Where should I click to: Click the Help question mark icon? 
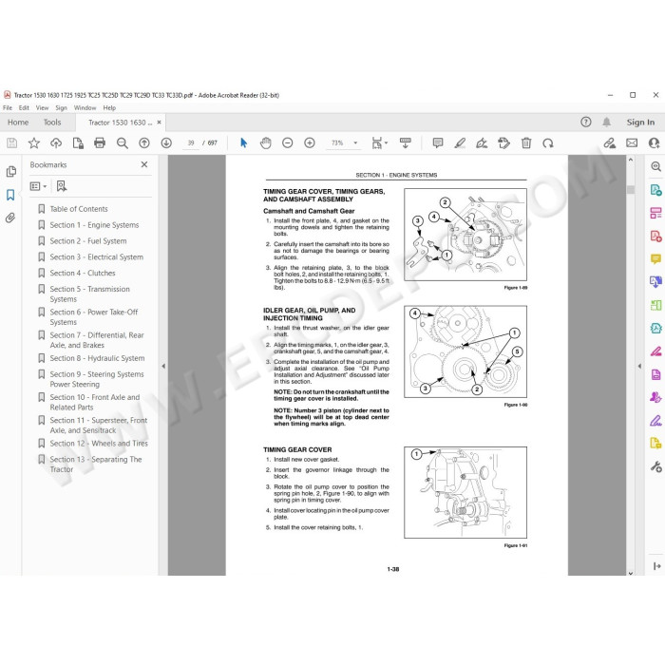(x=586, y=123)
